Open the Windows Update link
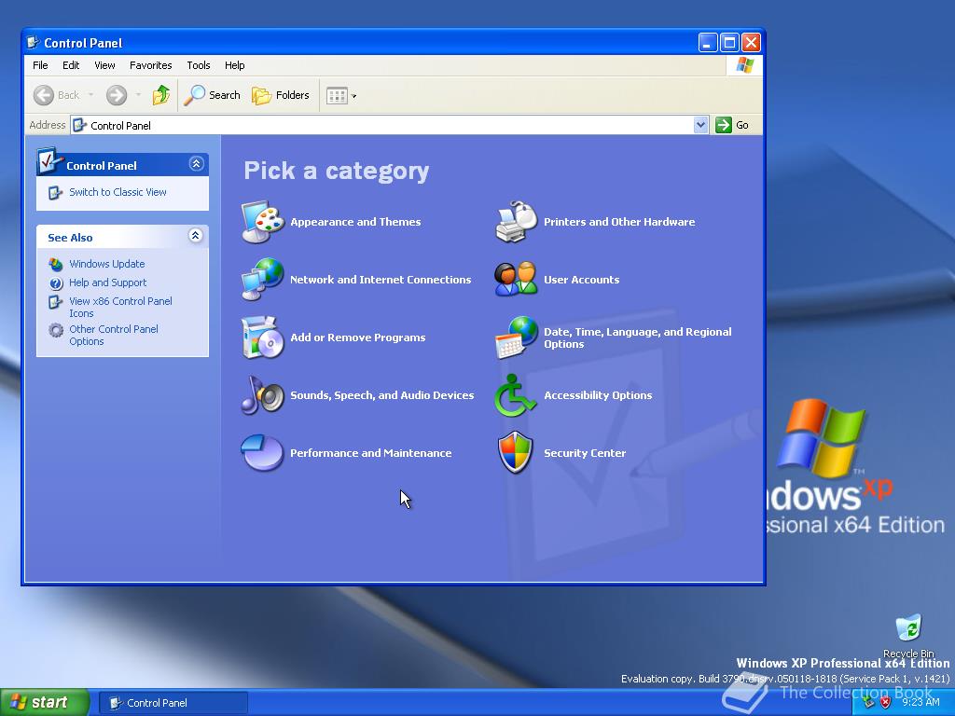The height and width of the screenshot is (716, 955). (106, 264)
